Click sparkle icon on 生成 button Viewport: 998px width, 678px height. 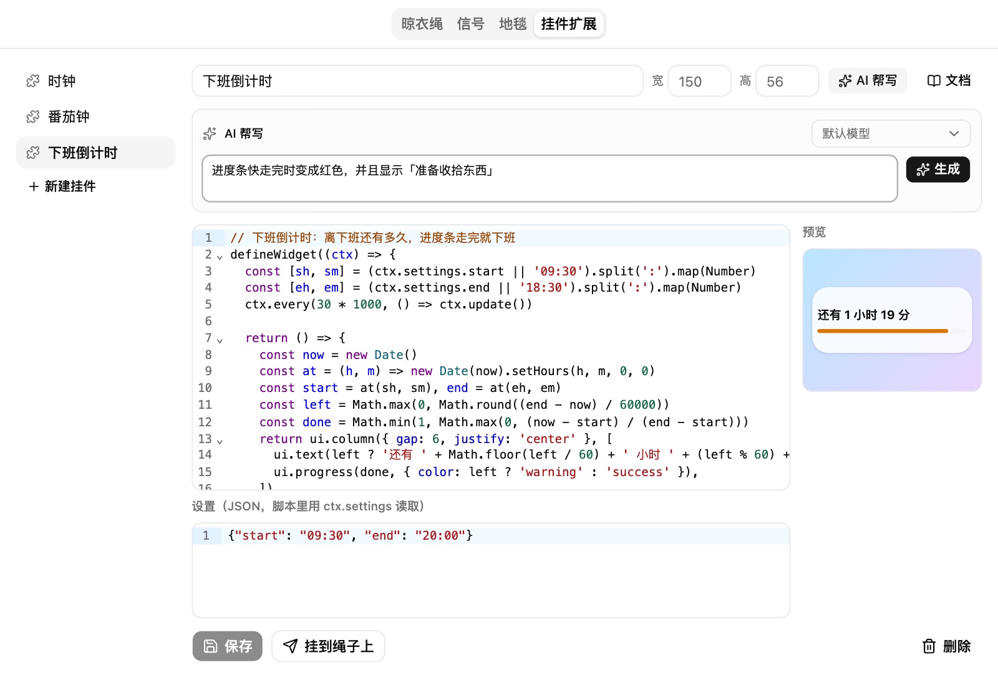tap(923, 169)
